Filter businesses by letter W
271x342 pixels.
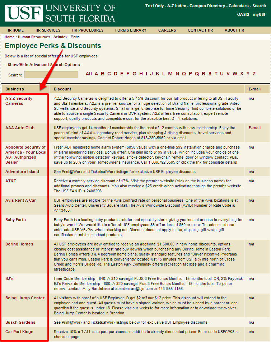pyautogui.click(x=235, y=74)
